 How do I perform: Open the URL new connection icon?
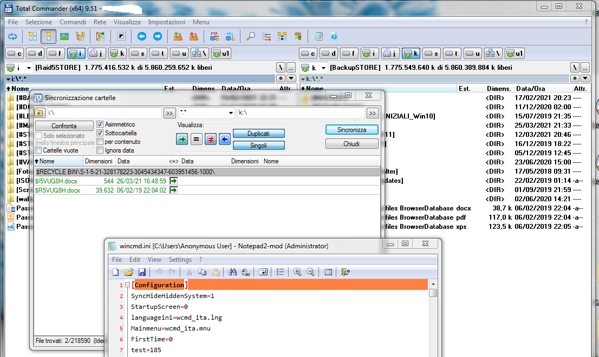230,37
